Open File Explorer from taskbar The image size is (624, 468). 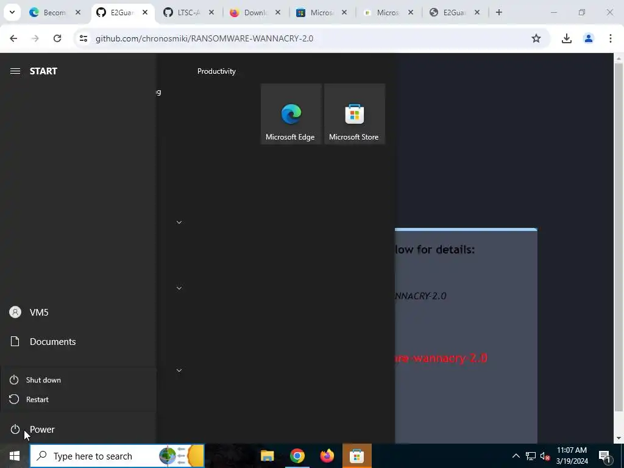(x=267, y=456)
